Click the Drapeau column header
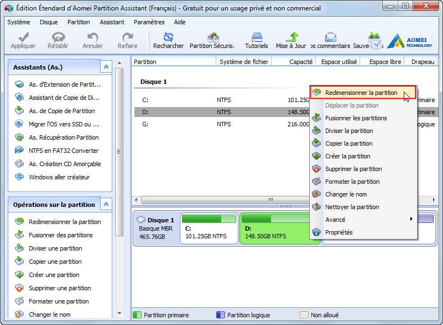Image resolution: width=443 pixels, height=325 pixels. (x=421, y=62)
